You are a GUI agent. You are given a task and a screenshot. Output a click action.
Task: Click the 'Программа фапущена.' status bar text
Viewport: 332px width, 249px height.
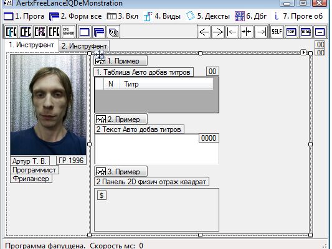pyautogui.click(x=45, y=246)
